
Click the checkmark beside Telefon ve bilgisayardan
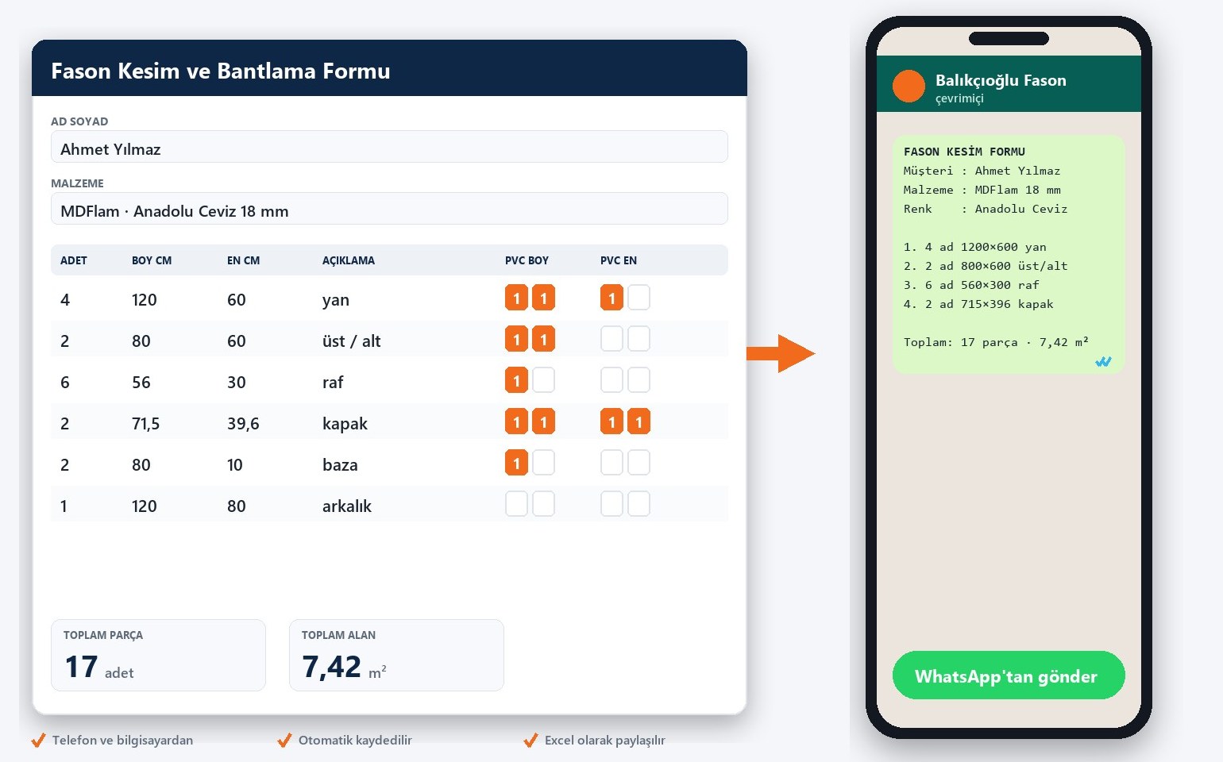point(38,741)
